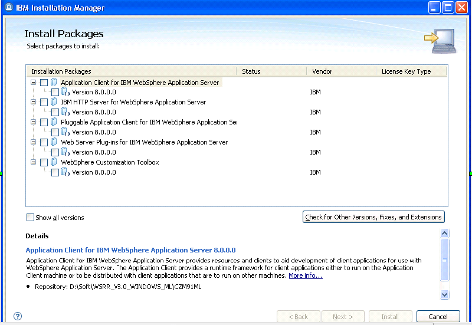Minimize the IBM Installation Manager window
Viewport: 472px width, 325px height.
click(x=434, y=8)
